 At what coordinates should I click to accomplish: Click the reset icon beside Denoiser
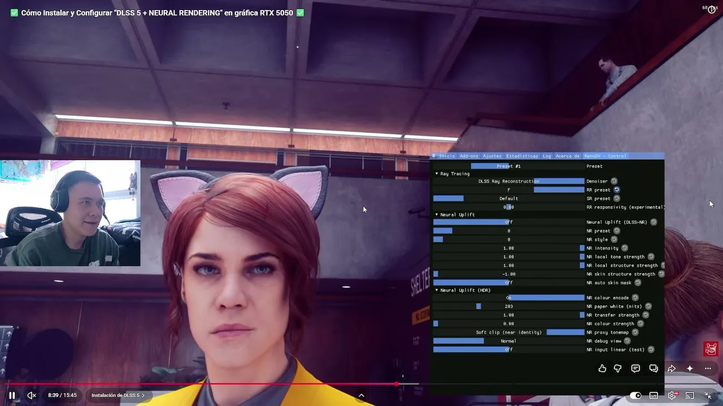tap(614, 181)
